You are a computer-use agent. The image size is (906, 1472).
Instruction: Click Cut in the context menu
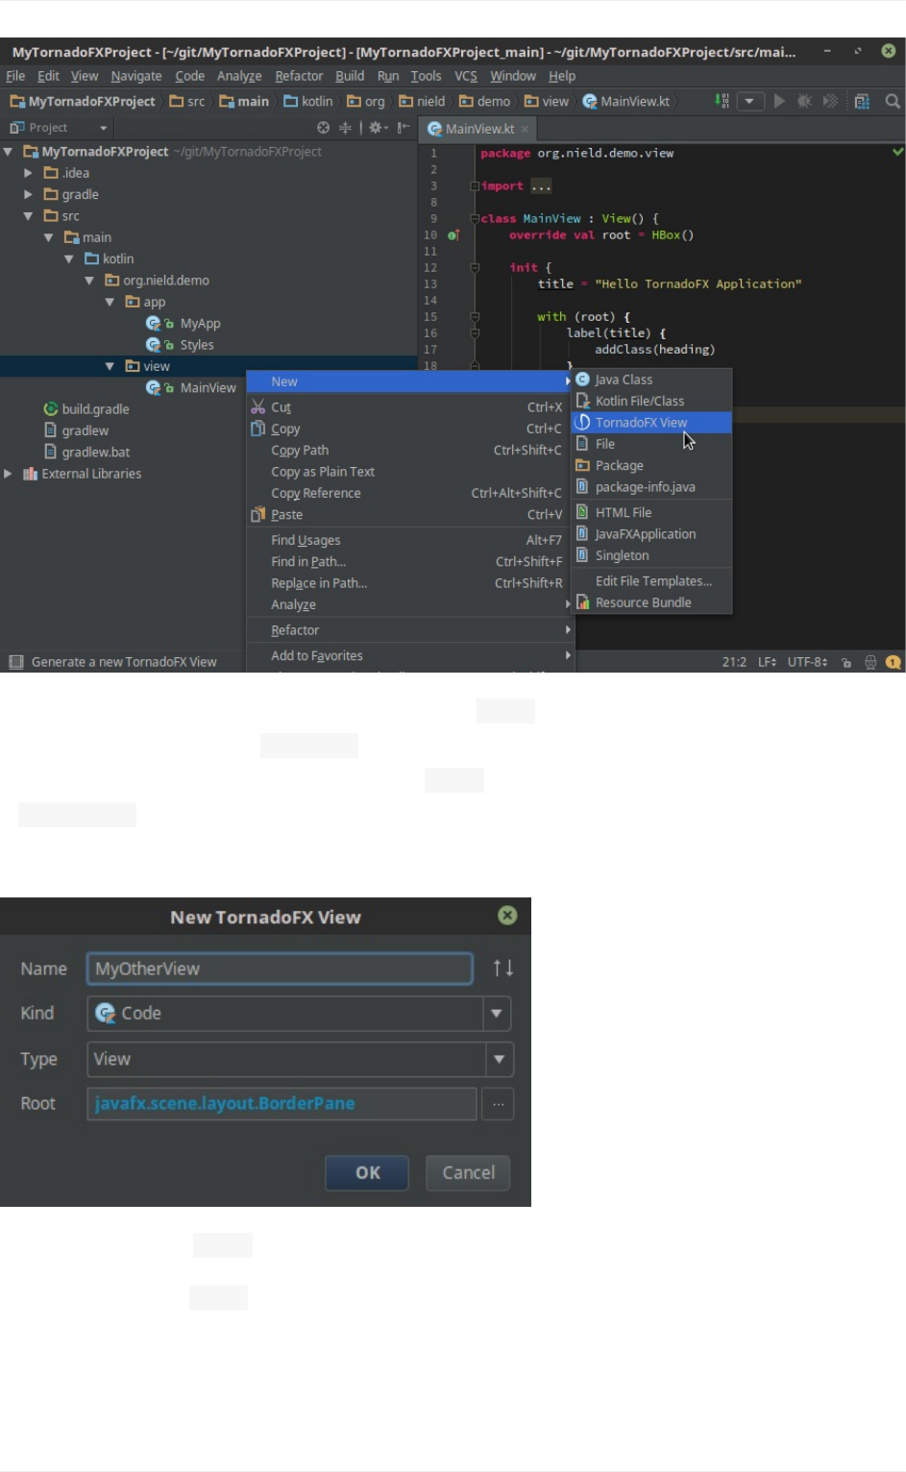[x=410, y=407]
